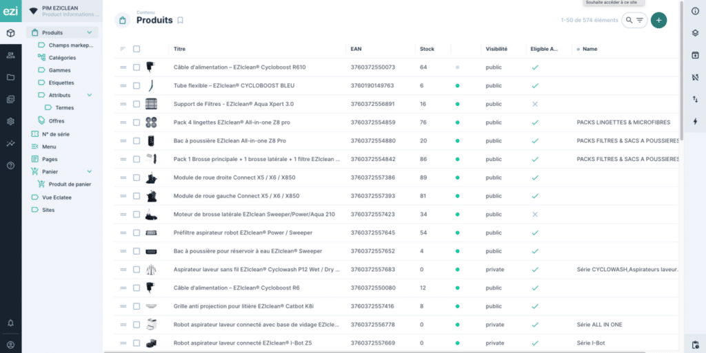Open Sites in sidebar
Screen dimensions: 706x353
tap(48, 210)
